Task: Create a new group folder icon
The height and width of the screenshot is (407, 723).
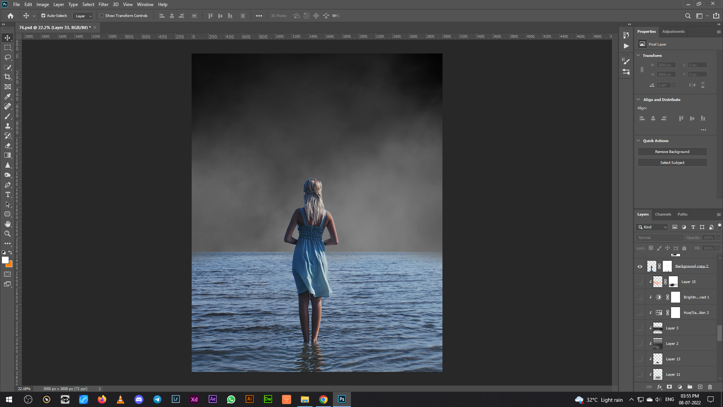Action: point(690,387)
